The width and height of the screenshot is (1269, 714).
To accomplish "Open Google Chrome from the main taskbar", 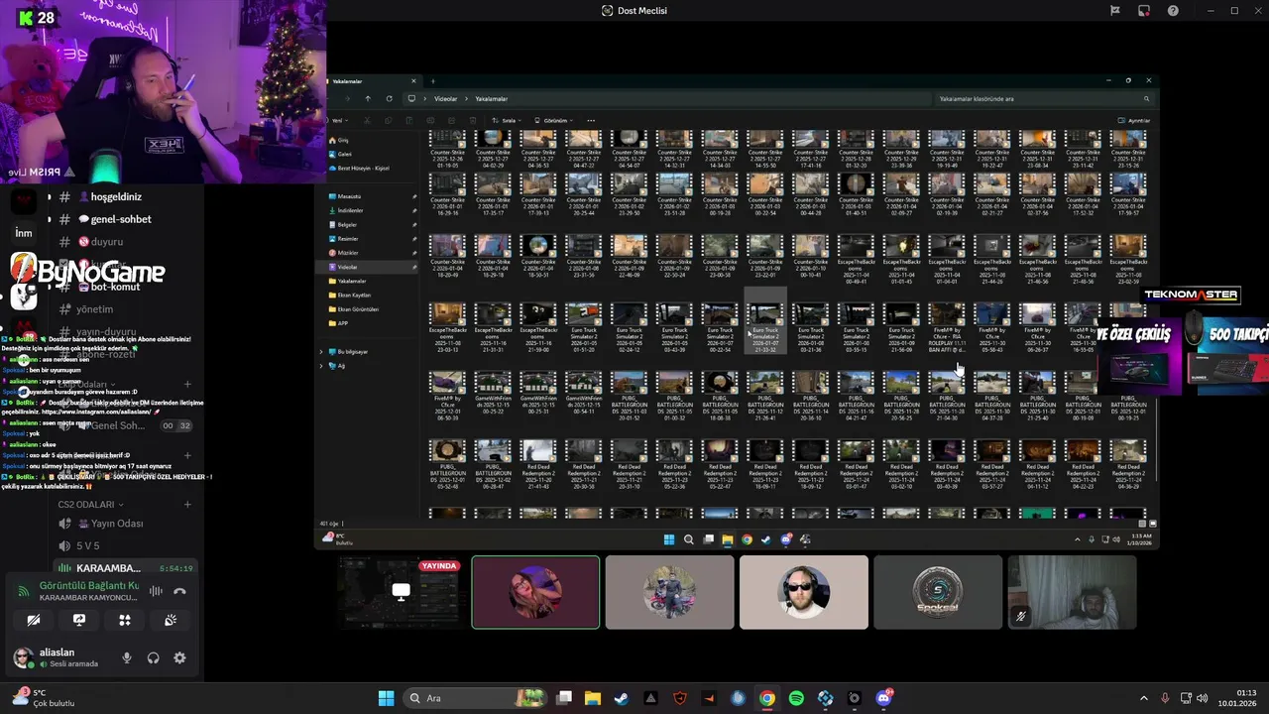I will (767, 698).
